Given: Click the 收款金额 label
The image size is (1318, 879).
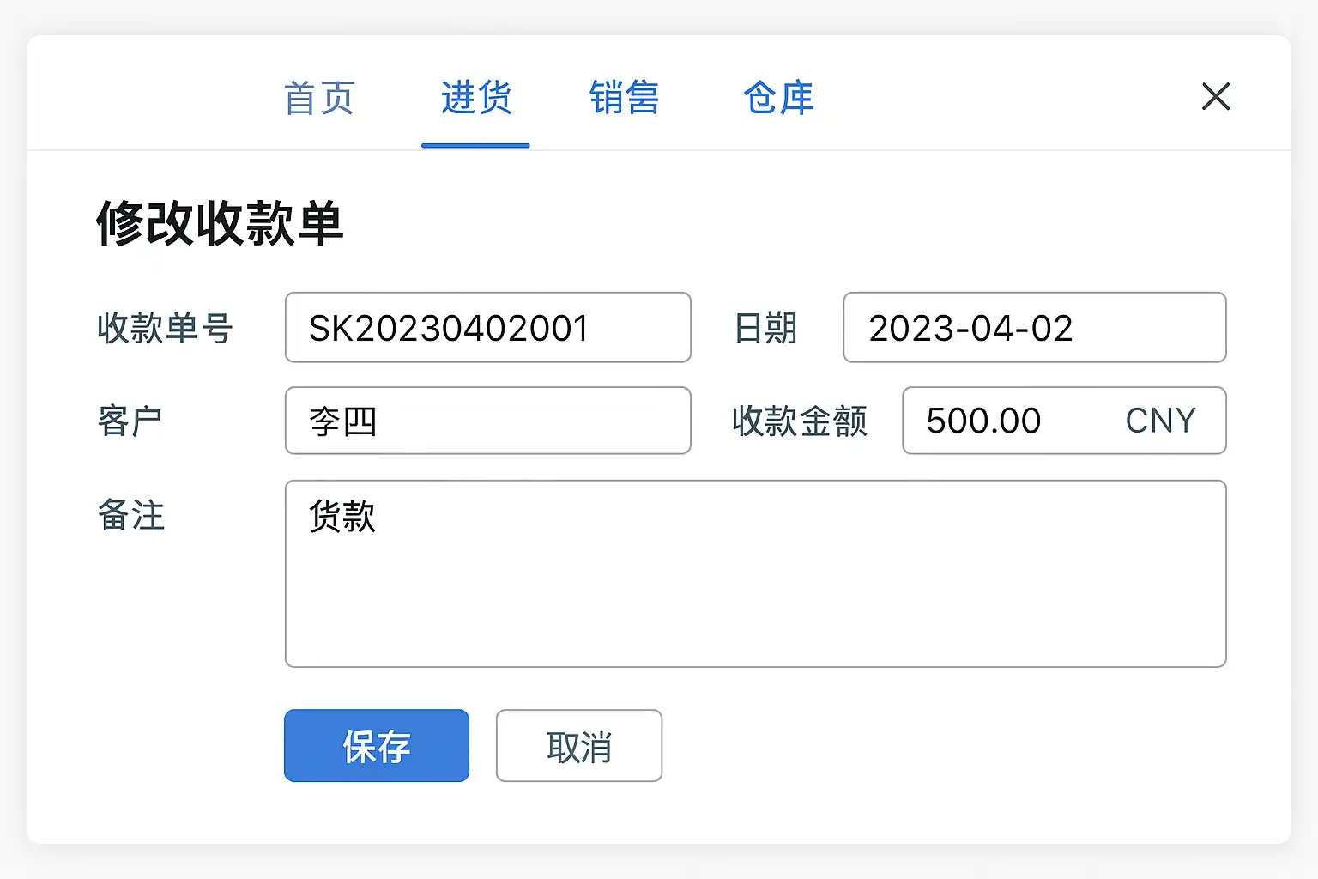Looking at the screenshot, I should [x=800, y=421].
